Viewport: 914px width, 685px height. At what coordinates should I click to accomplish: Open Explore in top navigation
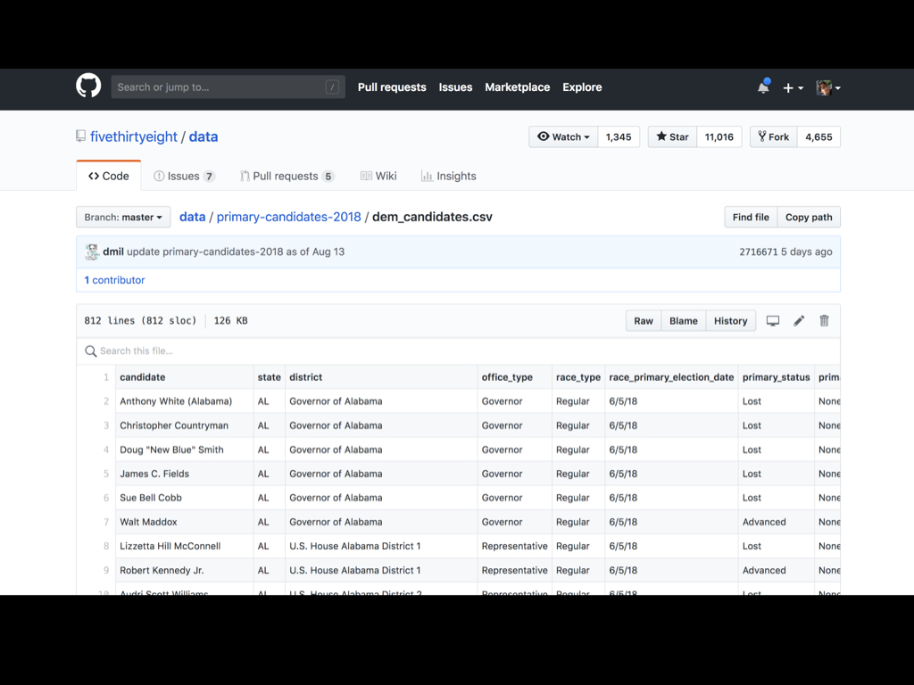pos(582,87)
